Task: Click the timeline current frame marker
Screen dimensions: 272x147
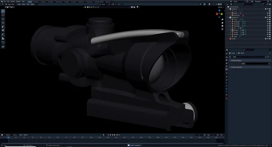Action: (x=8, y=137)
